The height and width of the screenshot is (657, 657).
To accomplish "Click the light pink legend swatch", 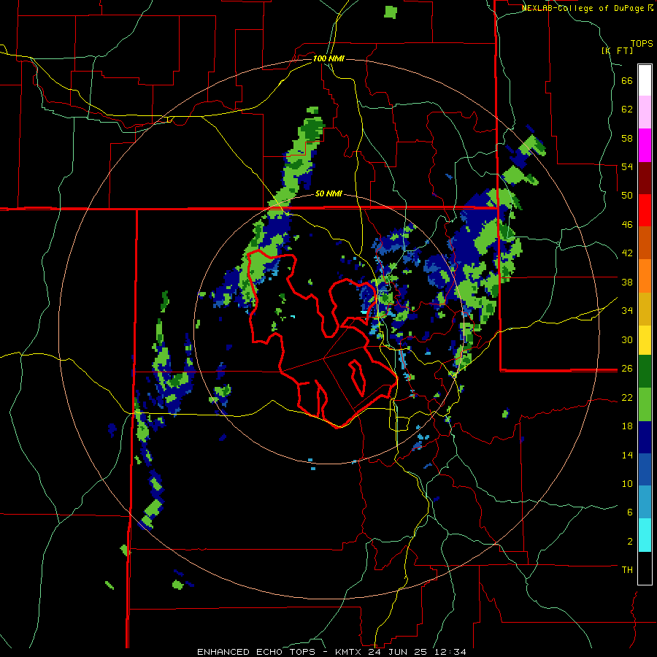I will coord(645,112).
